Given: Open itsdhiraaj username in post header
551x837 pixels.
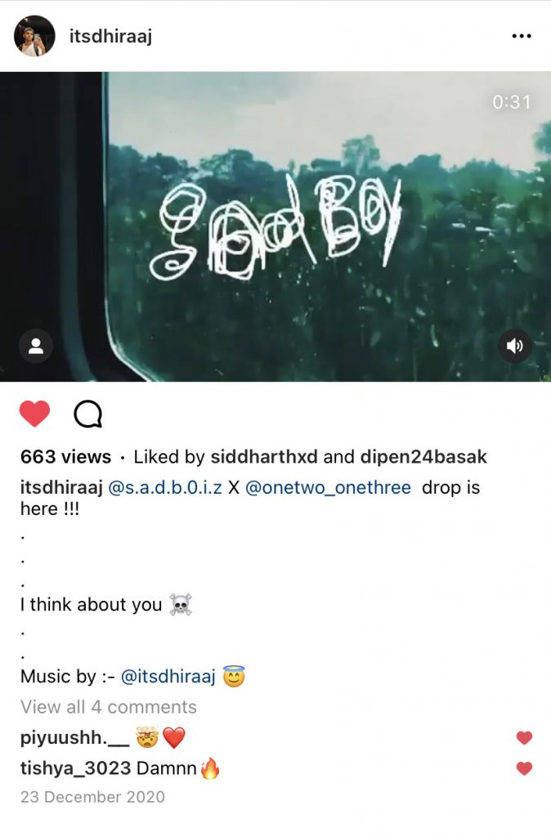Looking at the screenshot, I should [110, 36].
